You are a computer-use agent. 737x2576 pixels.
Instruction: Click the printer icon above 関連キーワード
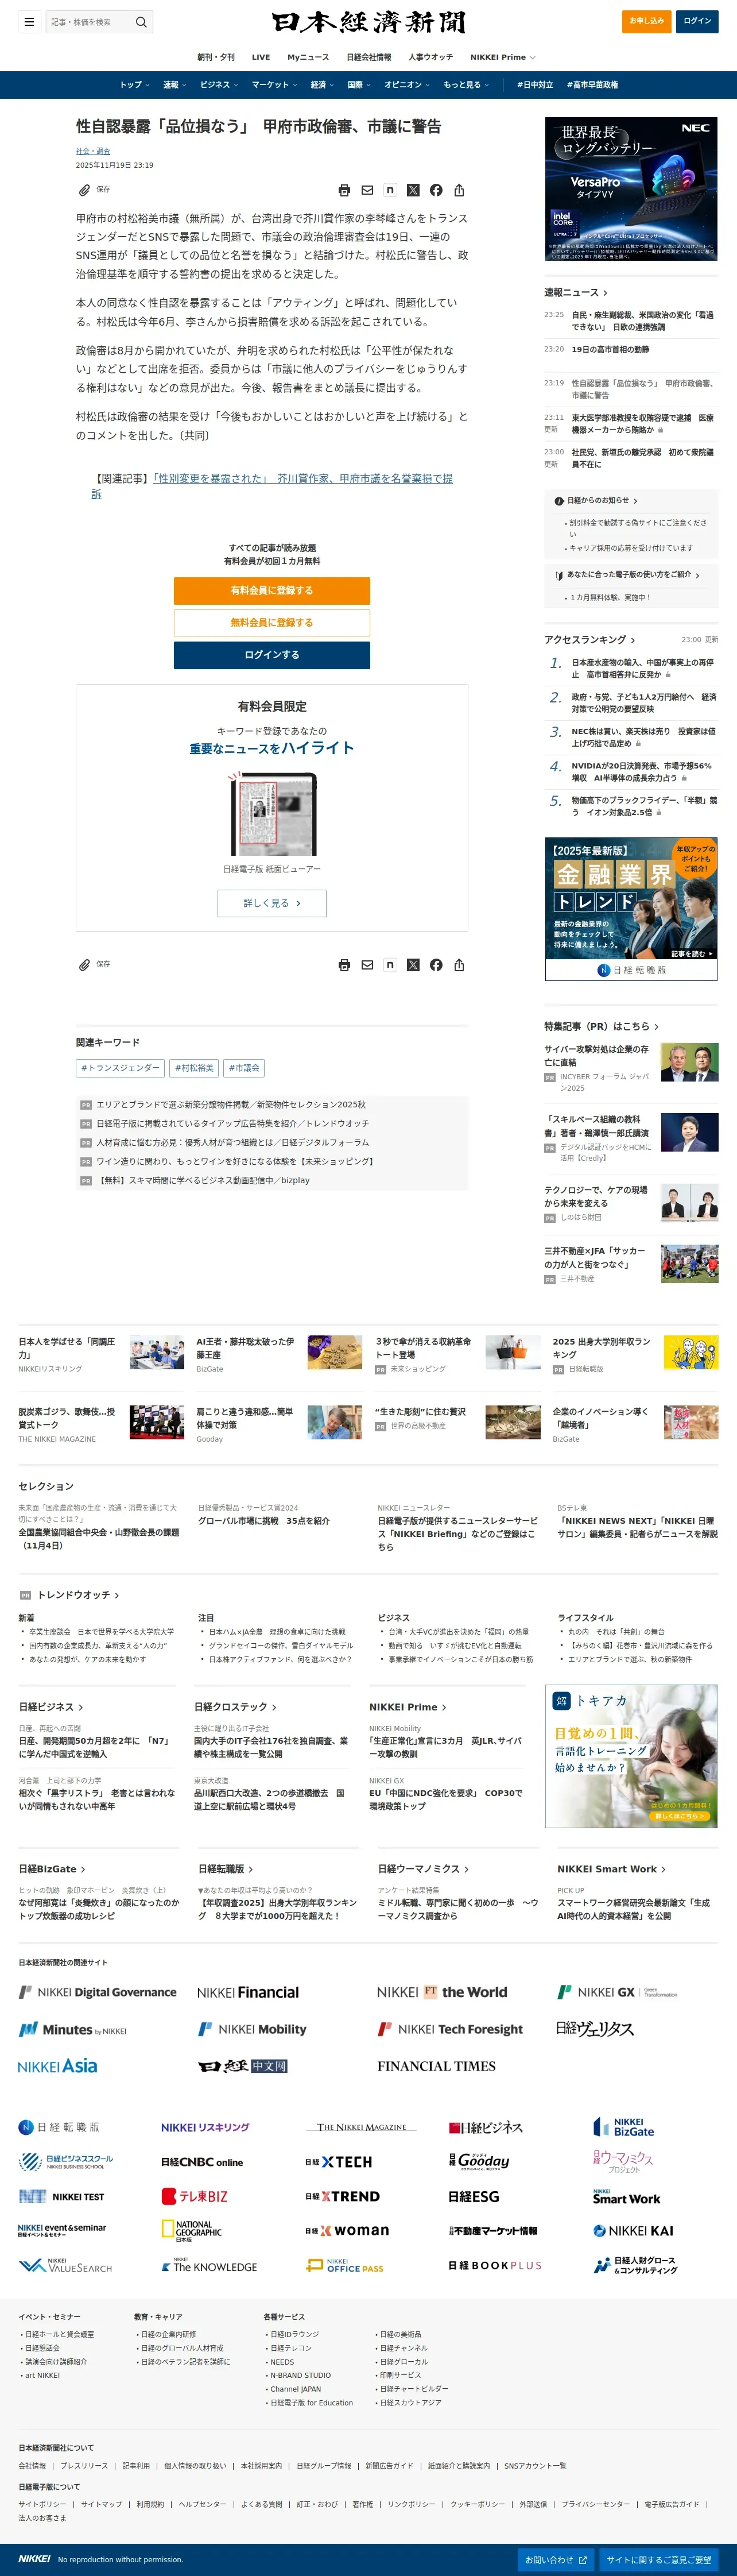(344, 965)
